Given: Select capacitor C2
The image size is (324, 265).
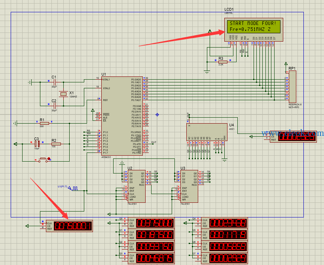Looking at the screenshot, I should tap(55, 106).
